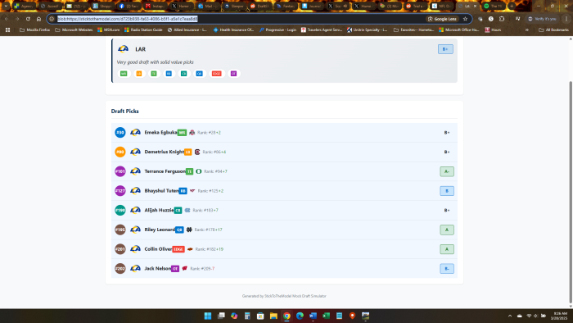
Task: Select Emeka Egbuka draft pick name
Action: [160, 133]
